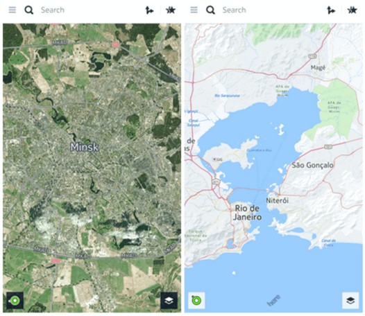
Task: Open map layers button on Rio map
Action: 350,301
